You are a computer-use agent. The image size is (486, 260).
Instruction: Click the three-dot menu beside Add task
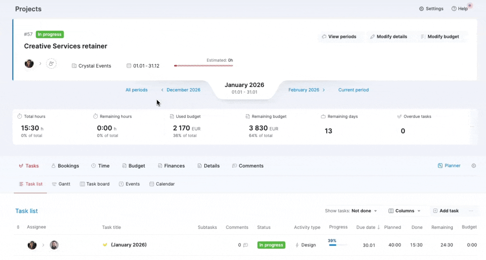[x=471, y=211]
